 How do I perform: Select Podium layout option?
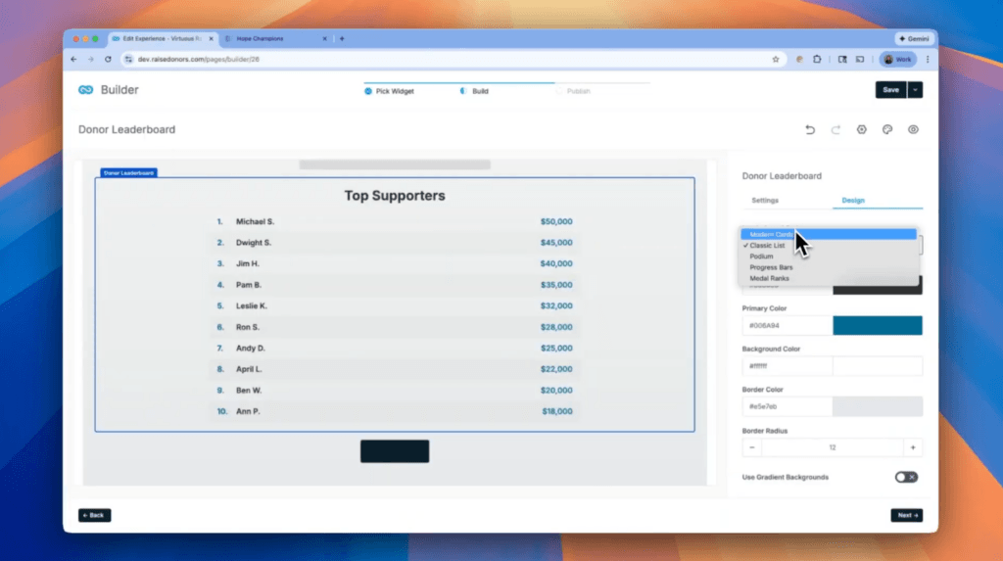pyautogui.click(x=829, y=256)
